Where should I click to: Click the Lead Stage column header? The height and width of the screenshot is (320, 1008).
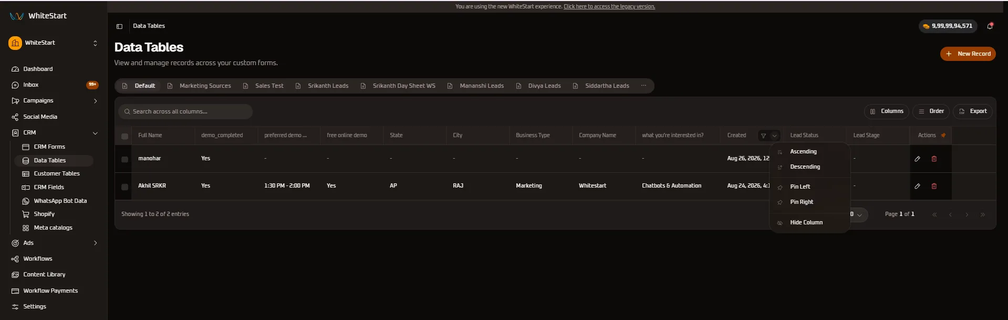coord(866,136)
